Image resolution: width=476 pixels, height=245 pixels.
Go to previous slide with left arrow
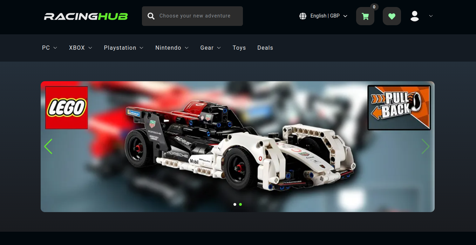[x=48, y=147]
